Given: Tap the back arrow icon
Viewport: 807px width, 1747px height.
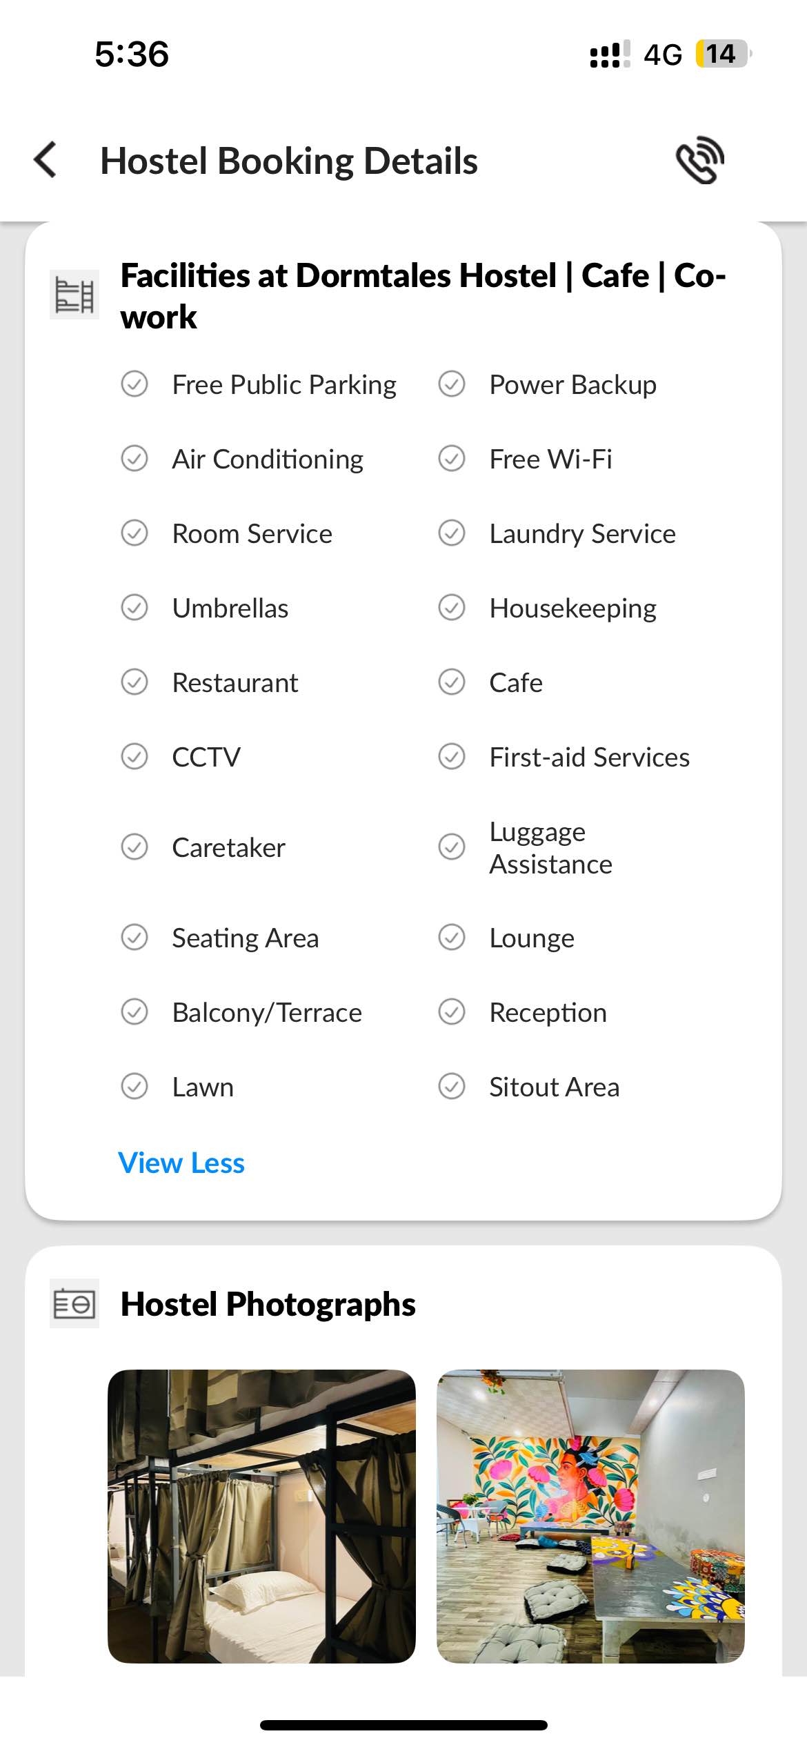Looking at the screenshot, I should (46, 160).
